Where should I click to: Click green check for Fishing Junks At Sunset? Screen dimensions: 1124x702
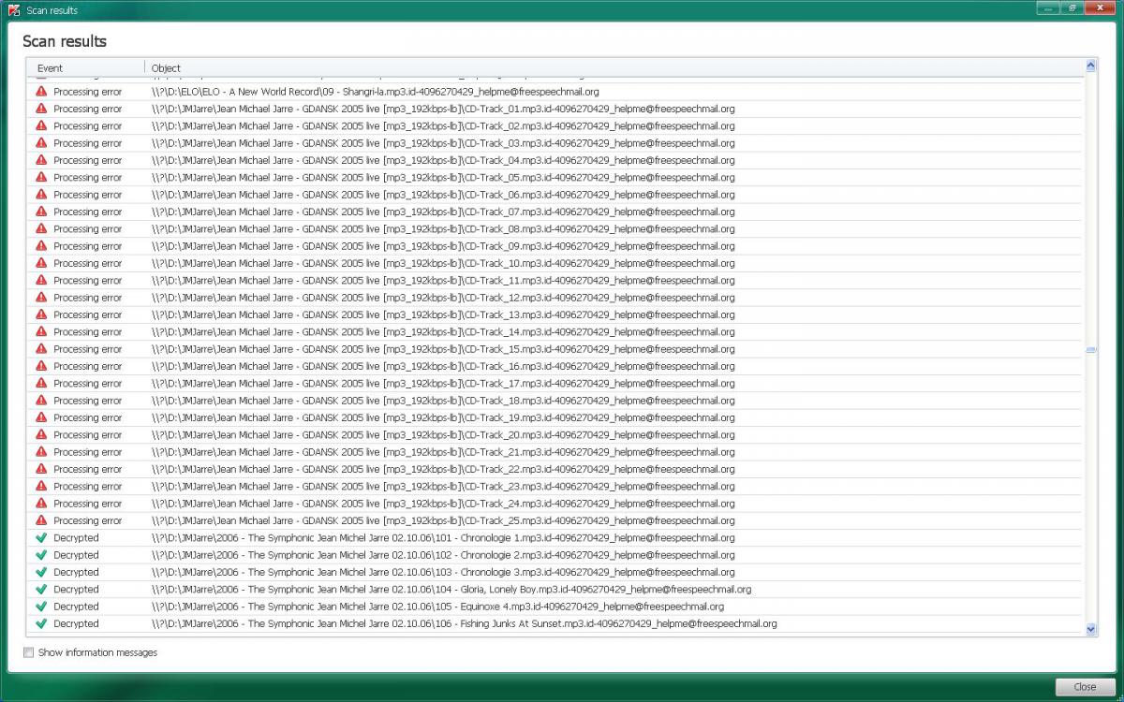pos(41,623)
